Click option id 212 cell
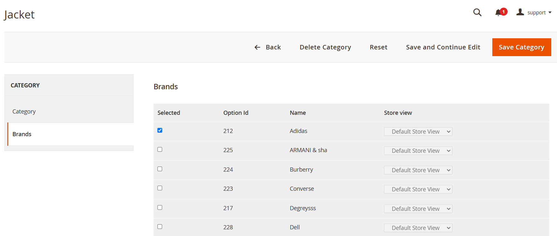557x236 pixels. pos(228,131)
